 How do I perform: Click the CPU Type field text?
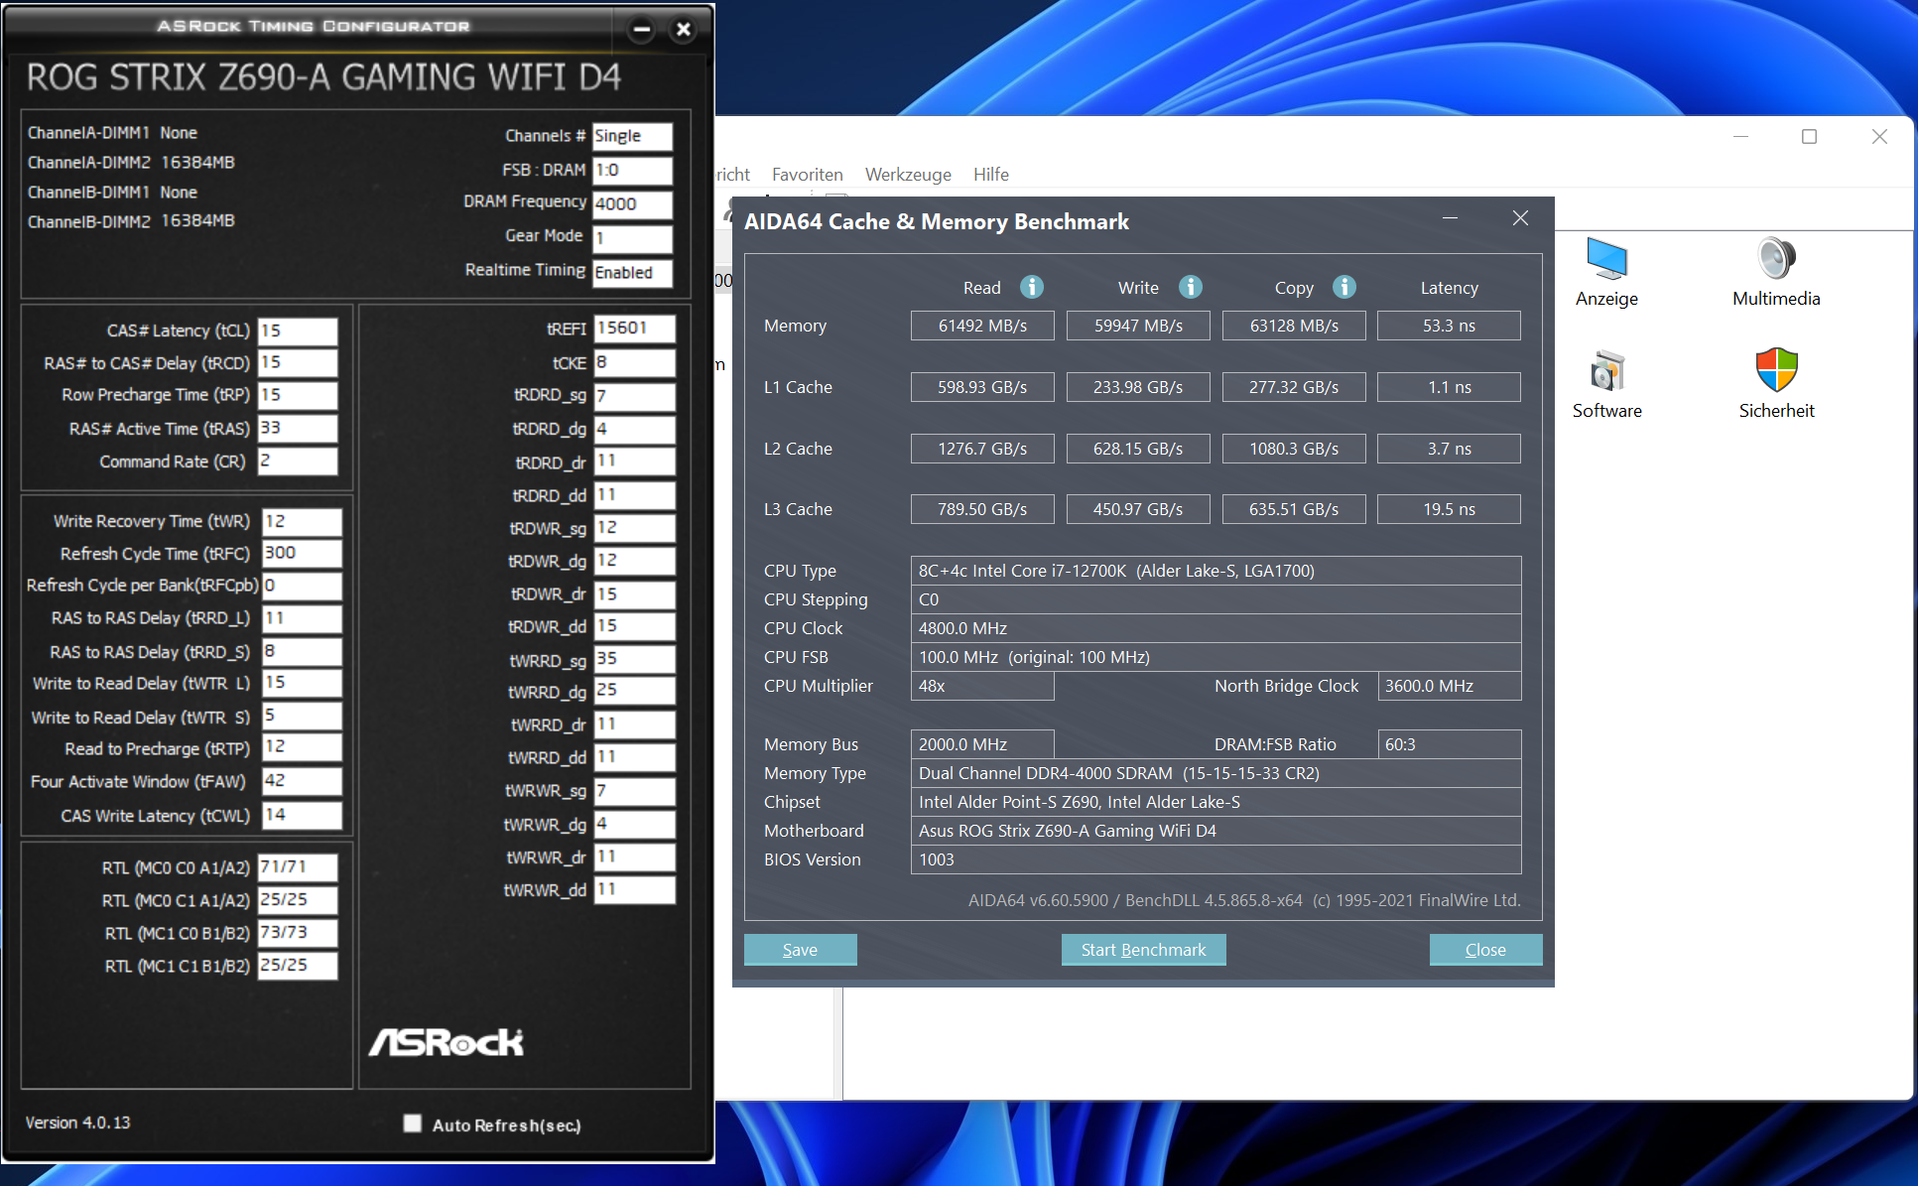click(1215, 571)
